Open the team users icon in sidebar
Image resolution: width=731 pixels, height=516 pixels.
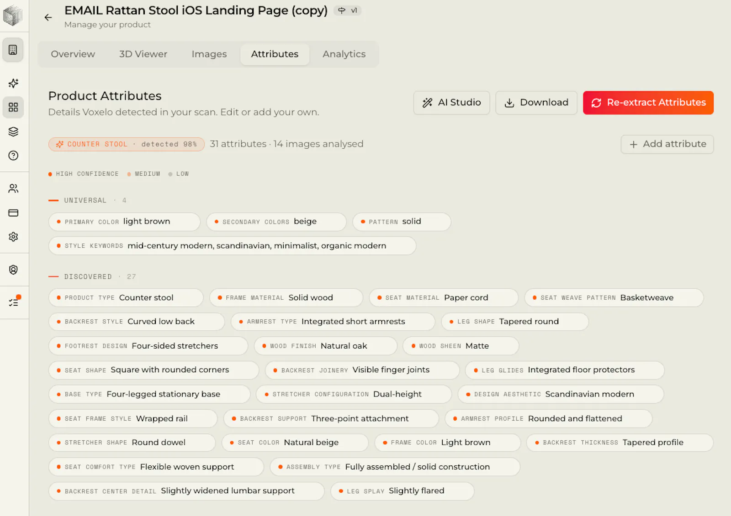point(13,188)
